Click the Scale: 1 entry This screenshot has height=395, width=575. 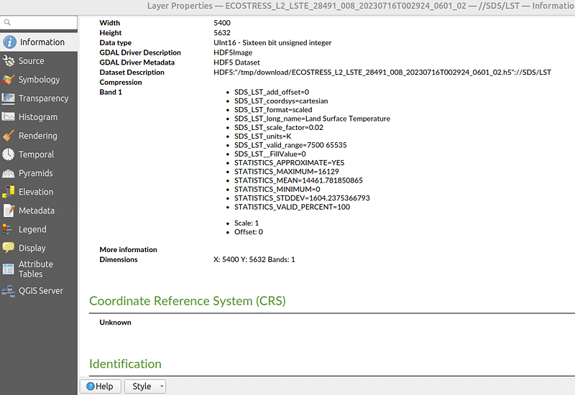[247, 223]
